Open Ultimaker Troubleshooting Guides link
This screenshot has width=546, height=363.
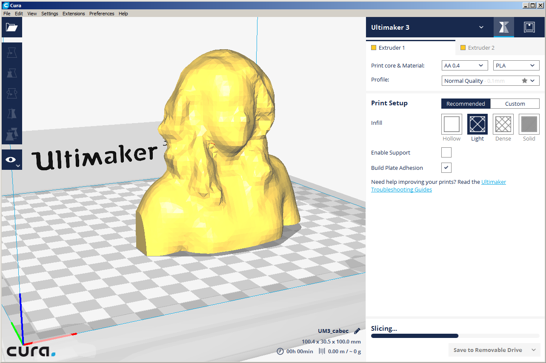point(438,186)
